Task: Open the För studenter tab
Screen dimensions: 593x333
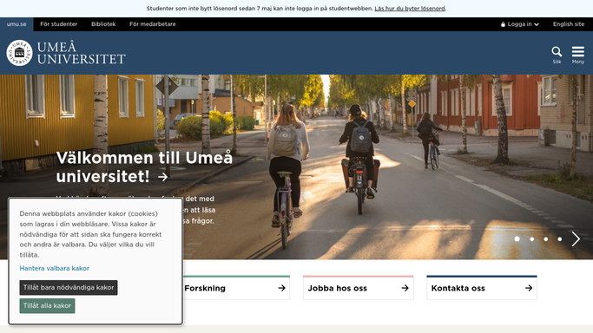Action: pyautogui.click(x=59, y=24)
